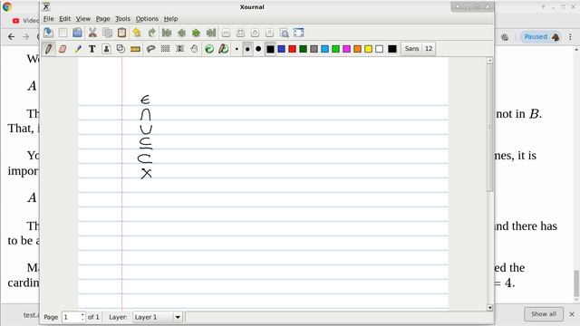Toggle the Shape Recognizer
Viewport: 580px width, 326px height.
(121, 49)
